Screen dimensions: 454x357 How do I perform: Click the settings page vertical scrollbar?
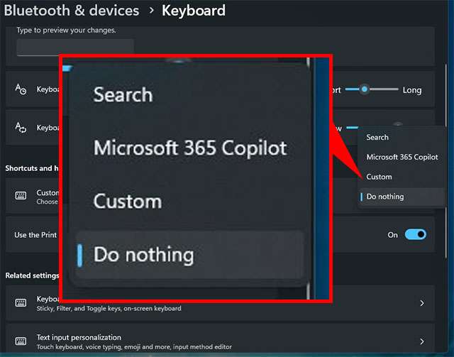pos(446,163)
